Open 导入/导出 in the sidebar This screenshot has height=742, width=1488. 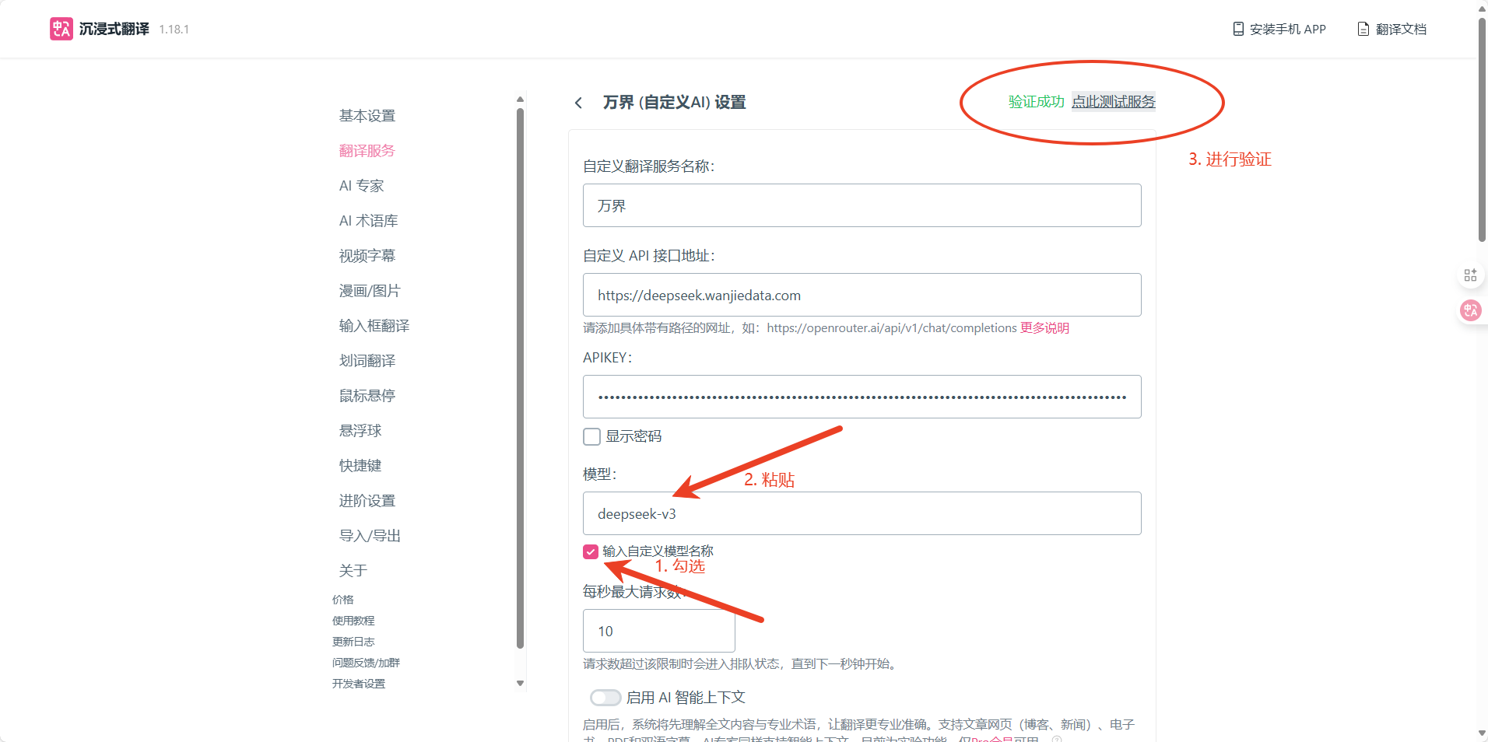(x=370, y=535)
